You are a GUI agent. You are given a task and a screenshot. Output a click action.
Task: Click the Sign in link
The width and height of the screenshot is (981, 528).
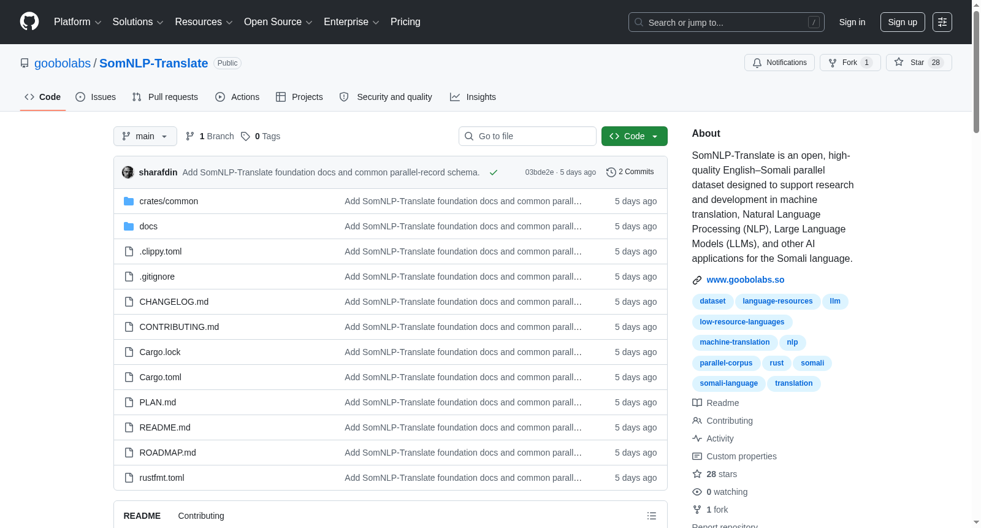(x=852, y=22)
